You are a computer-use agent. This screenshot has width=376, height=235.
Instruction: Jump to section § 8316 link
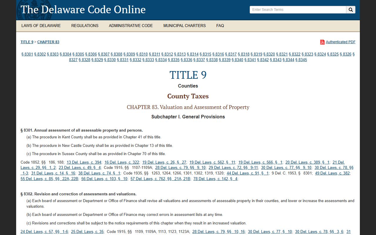pos(218,54)
